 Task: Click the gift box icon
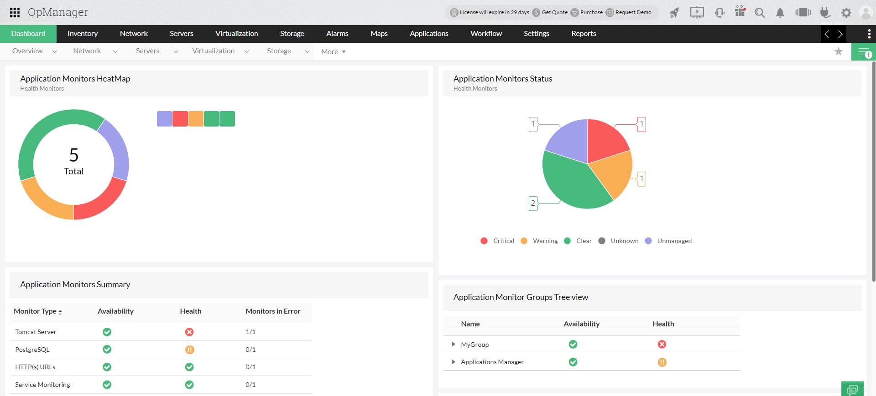740,12
